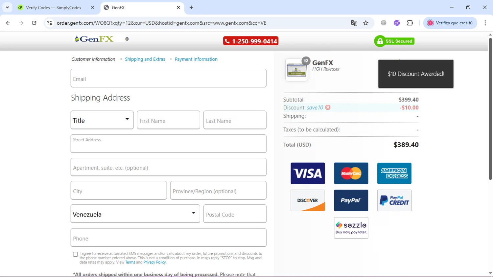The width and height of the screenshot is (493, 277).
Task: Close the GenFX tab
Action: tap(178, 7)
